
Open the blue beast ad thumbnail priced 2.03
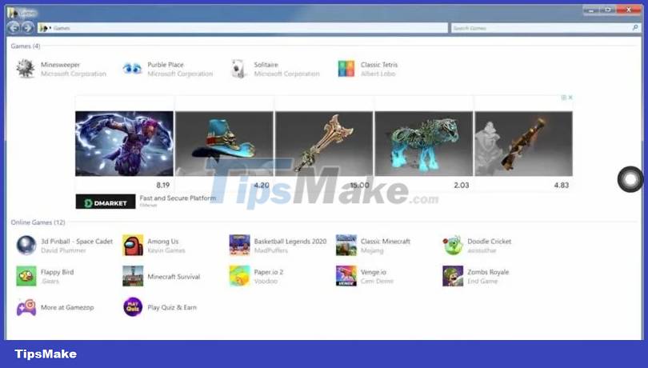(x=423, y=143)
